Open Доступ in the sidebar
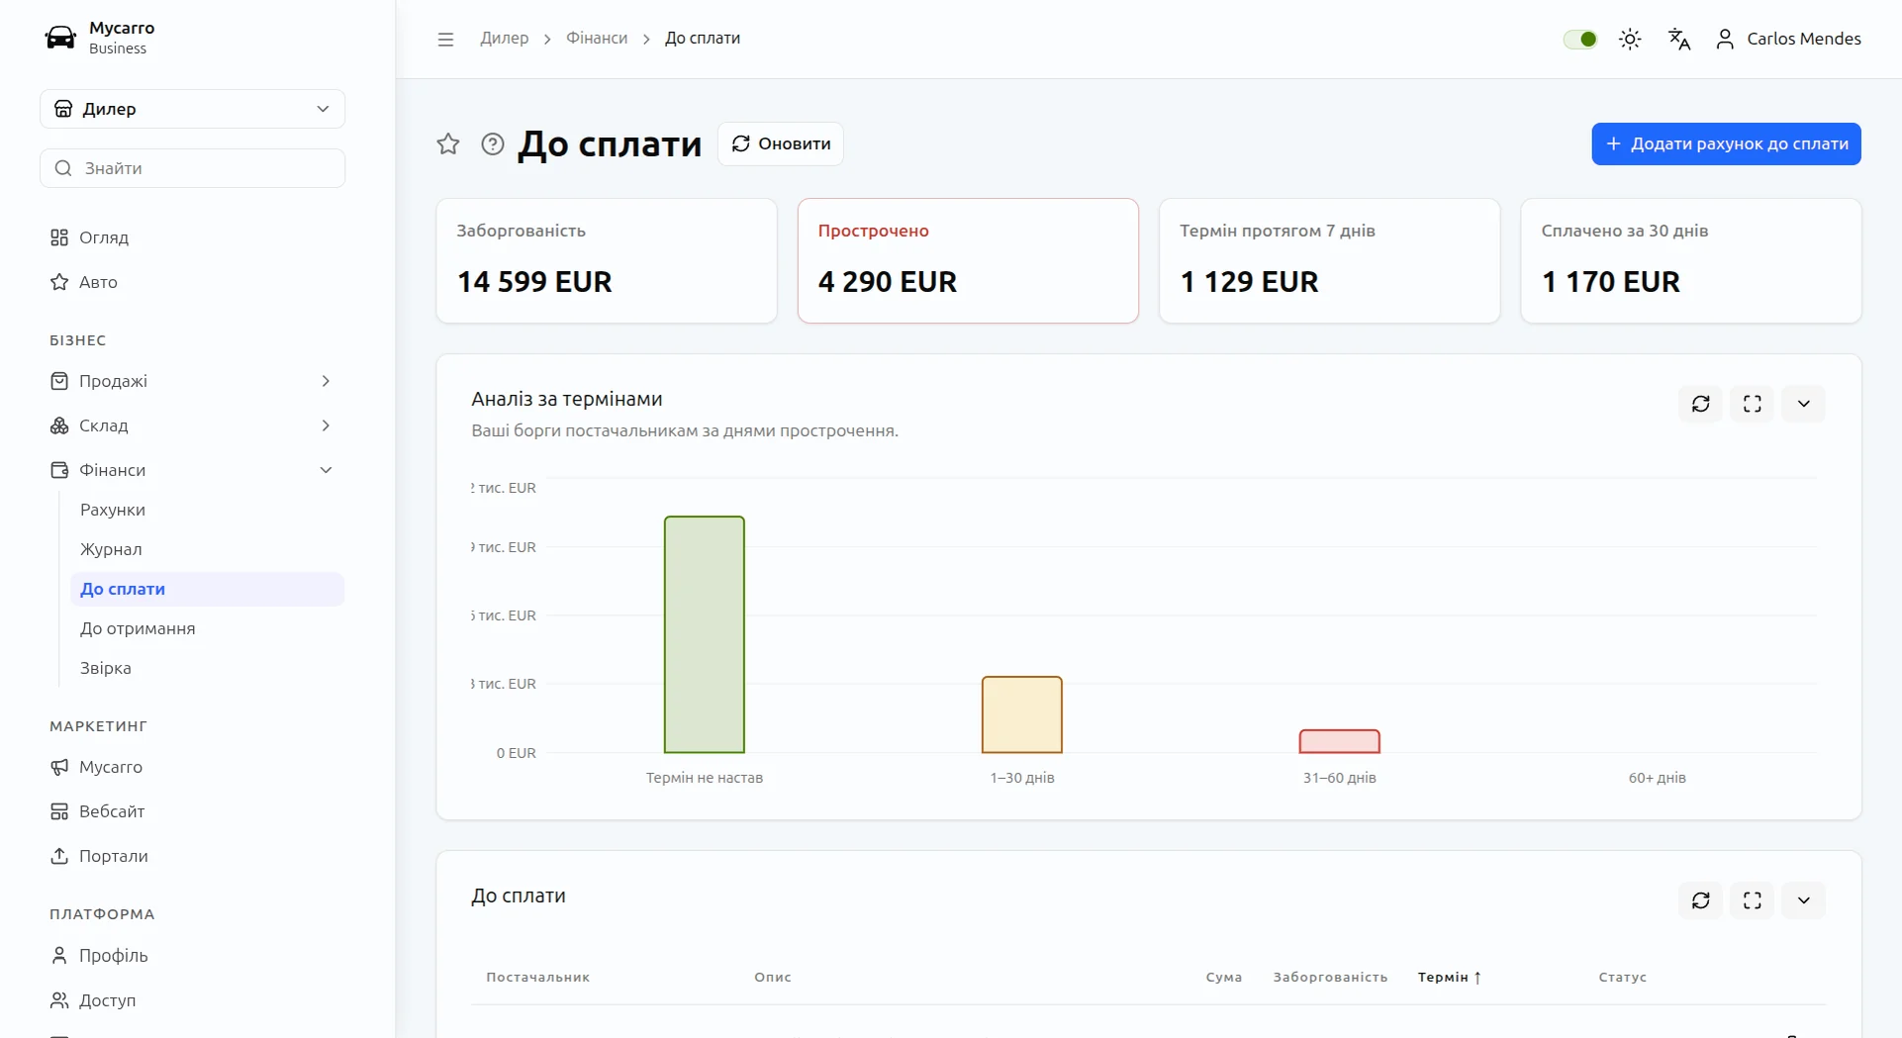The image size is (1902, 1038). pos(192,1000)
